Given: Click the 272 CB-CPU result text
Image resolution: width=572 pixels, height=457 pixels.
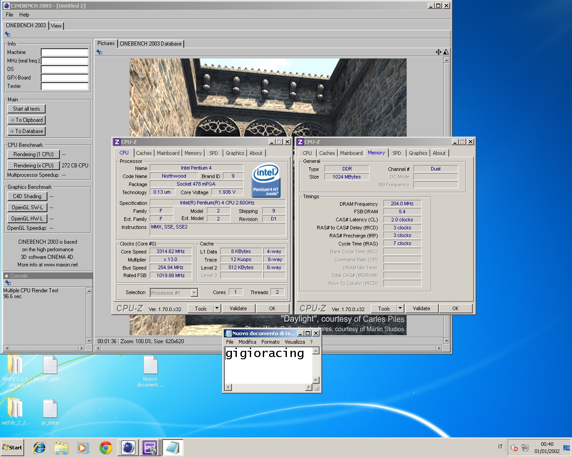Looking at the screenshot, I should tap(75, 166).
